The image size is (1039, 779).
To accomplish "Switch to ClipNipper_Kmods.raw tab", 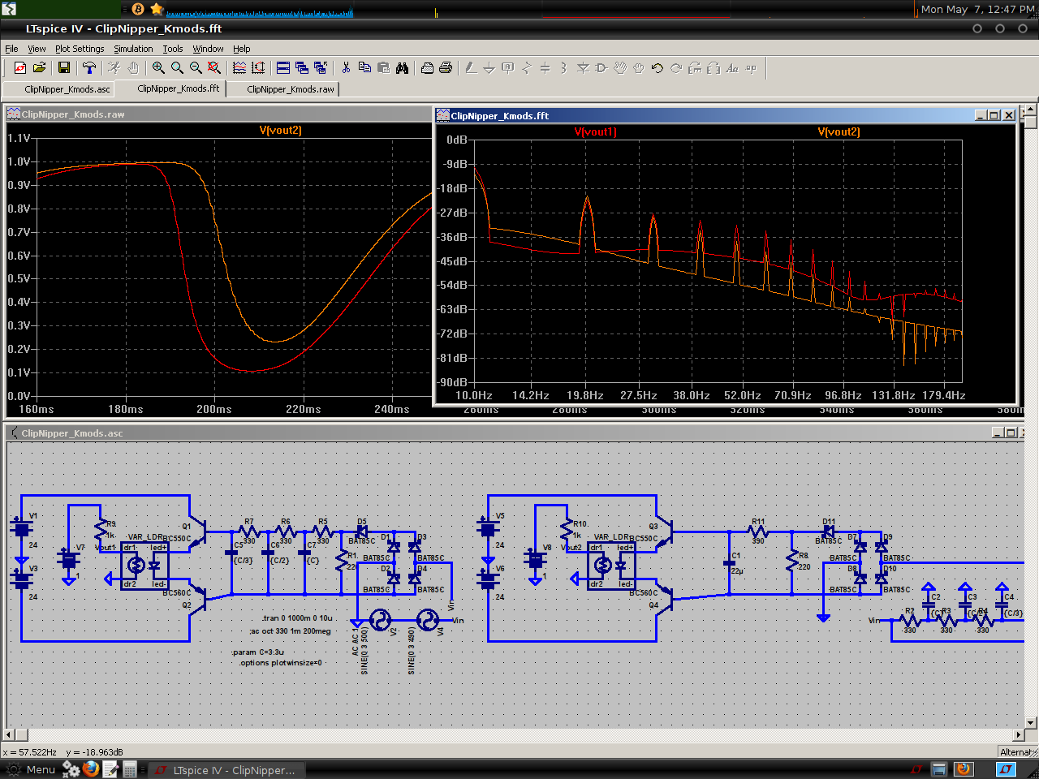I will (x=282, y=89).
